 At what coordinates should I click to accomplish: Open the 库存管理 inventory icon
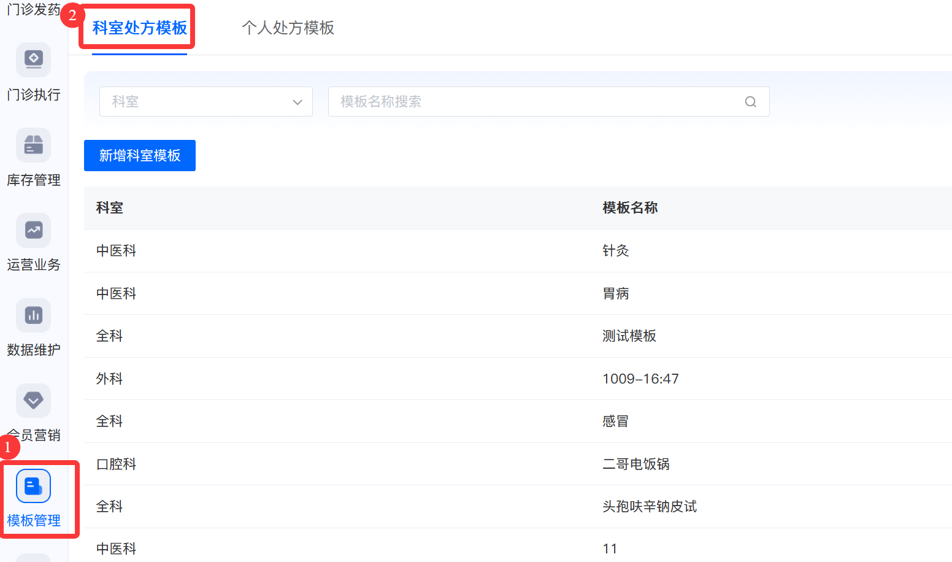coord(34,145)
